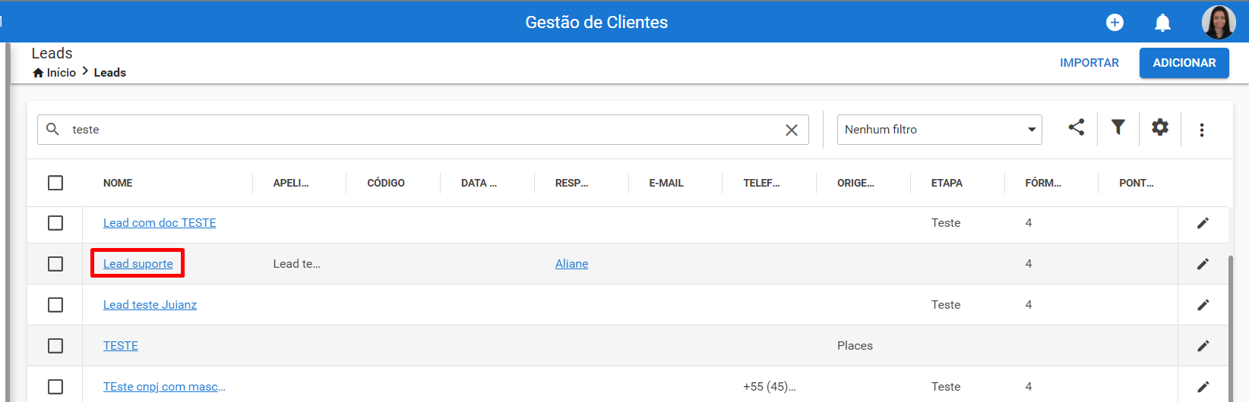
Task: Open the notifications bell
Action: [x=1162, y=23]
